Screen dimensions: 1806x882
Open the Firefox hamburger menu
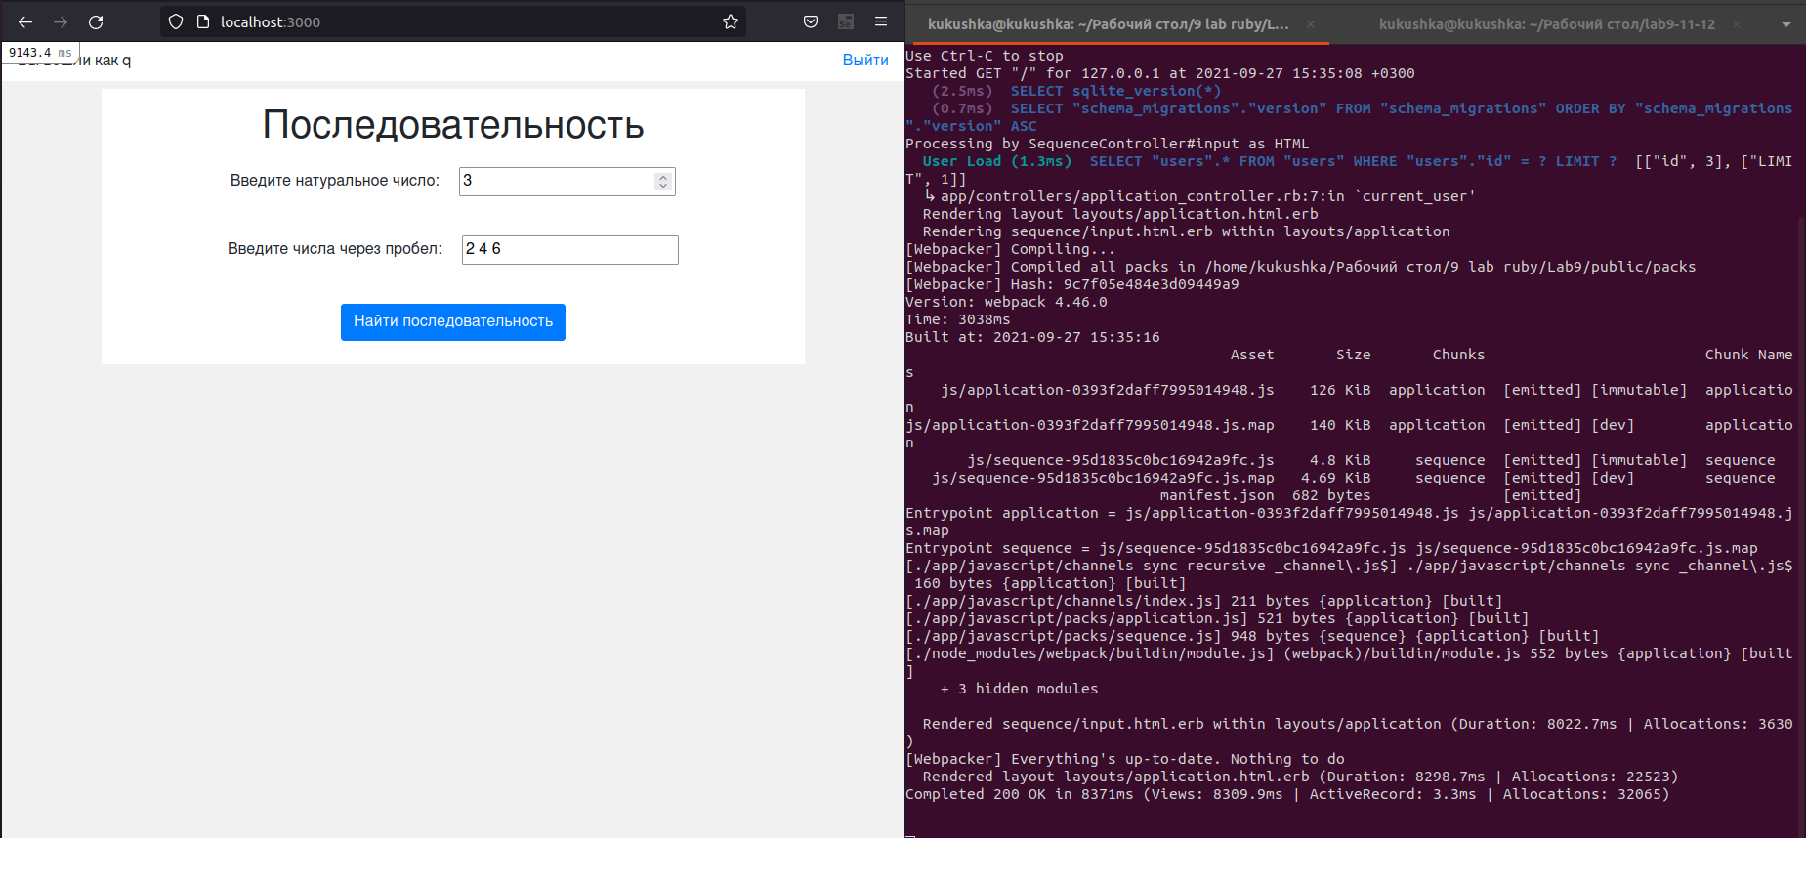[881, 21]
